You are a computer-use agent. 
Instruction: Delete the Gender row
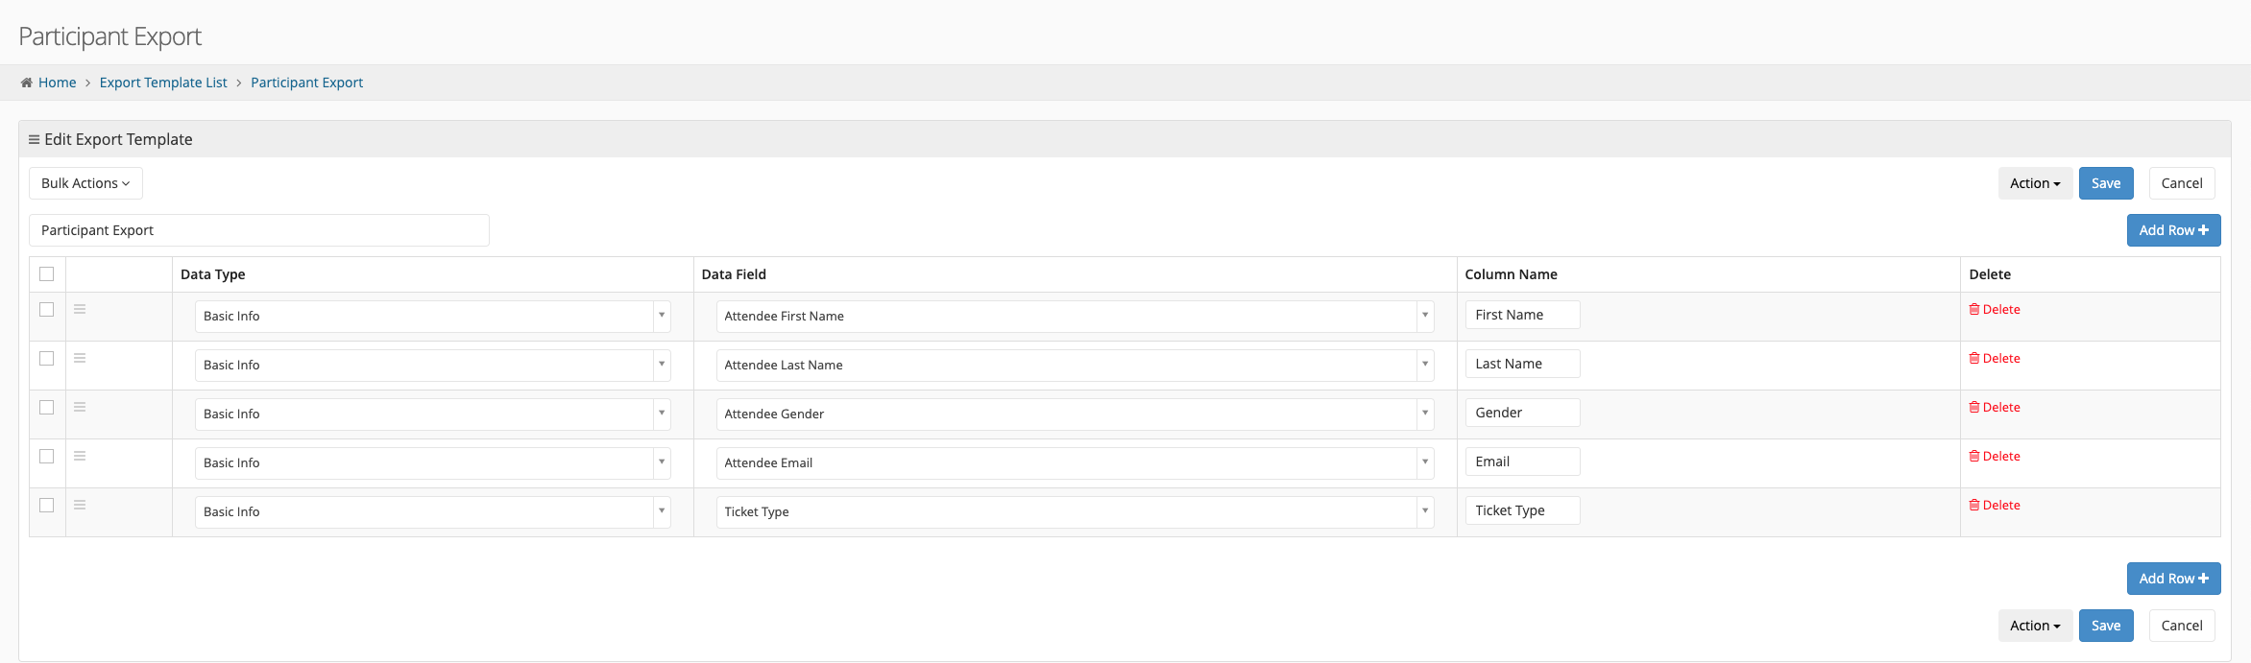tap(1995, 407)
